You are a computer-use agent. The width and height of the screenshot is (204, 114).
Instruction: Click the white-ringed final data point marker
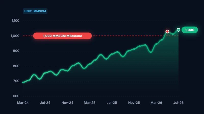pyautogui.click(x=178, y=30)
